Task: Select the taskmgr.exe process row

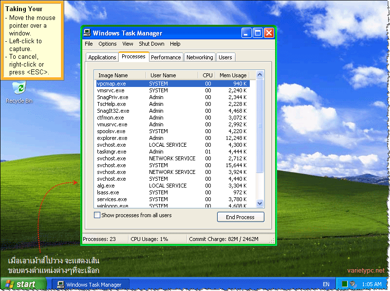Action: pyautogui.click(x=173, y=152)
